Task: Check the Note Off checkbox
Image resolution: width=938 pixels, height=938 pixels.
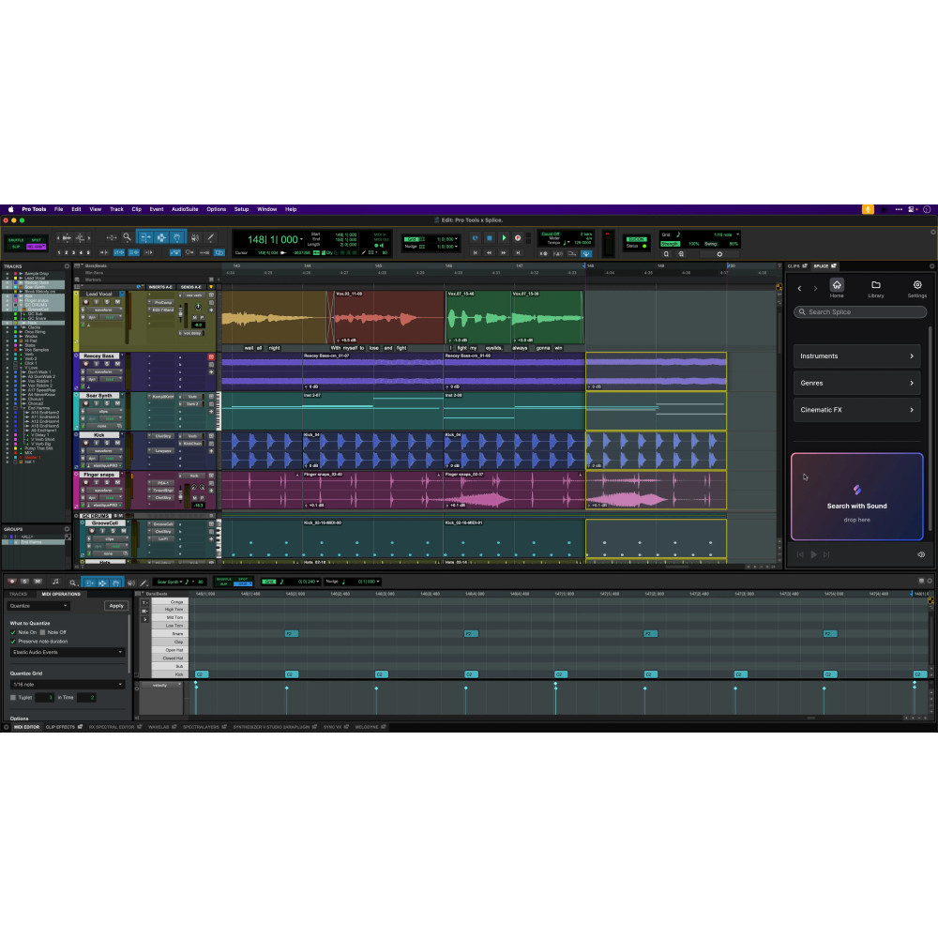Action: tap(42, 632)
